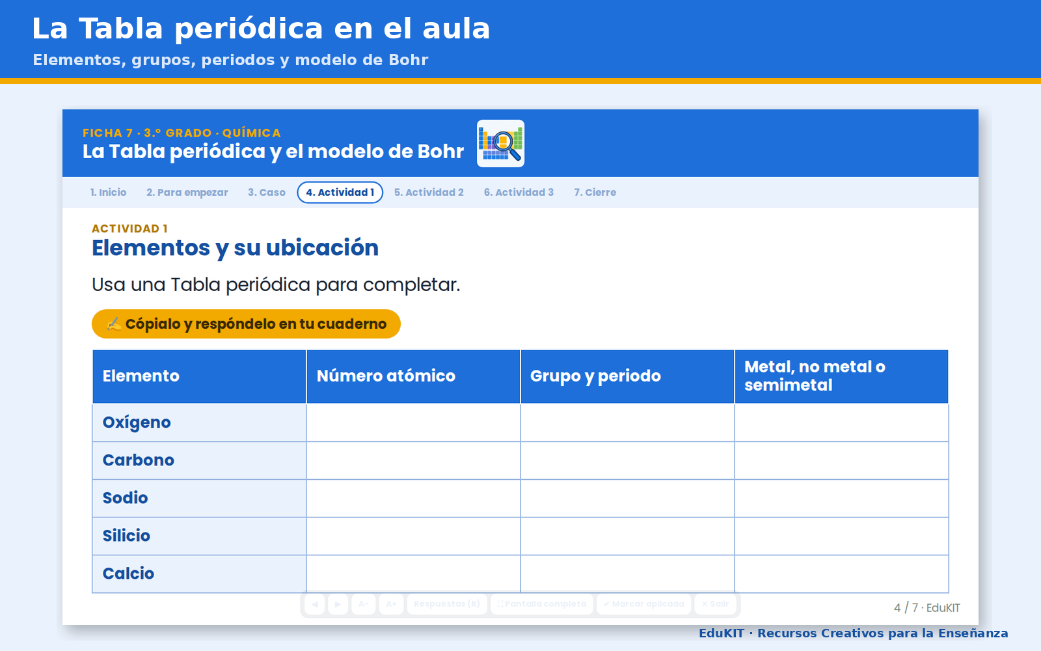The width and height of the screenshot is (1041, 651).
Task: Toggle Marcar aplicada button
Action: pos(643,604)
